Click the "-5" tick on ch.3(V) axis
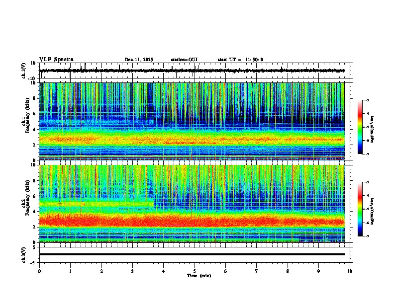 tap(33, 263)
